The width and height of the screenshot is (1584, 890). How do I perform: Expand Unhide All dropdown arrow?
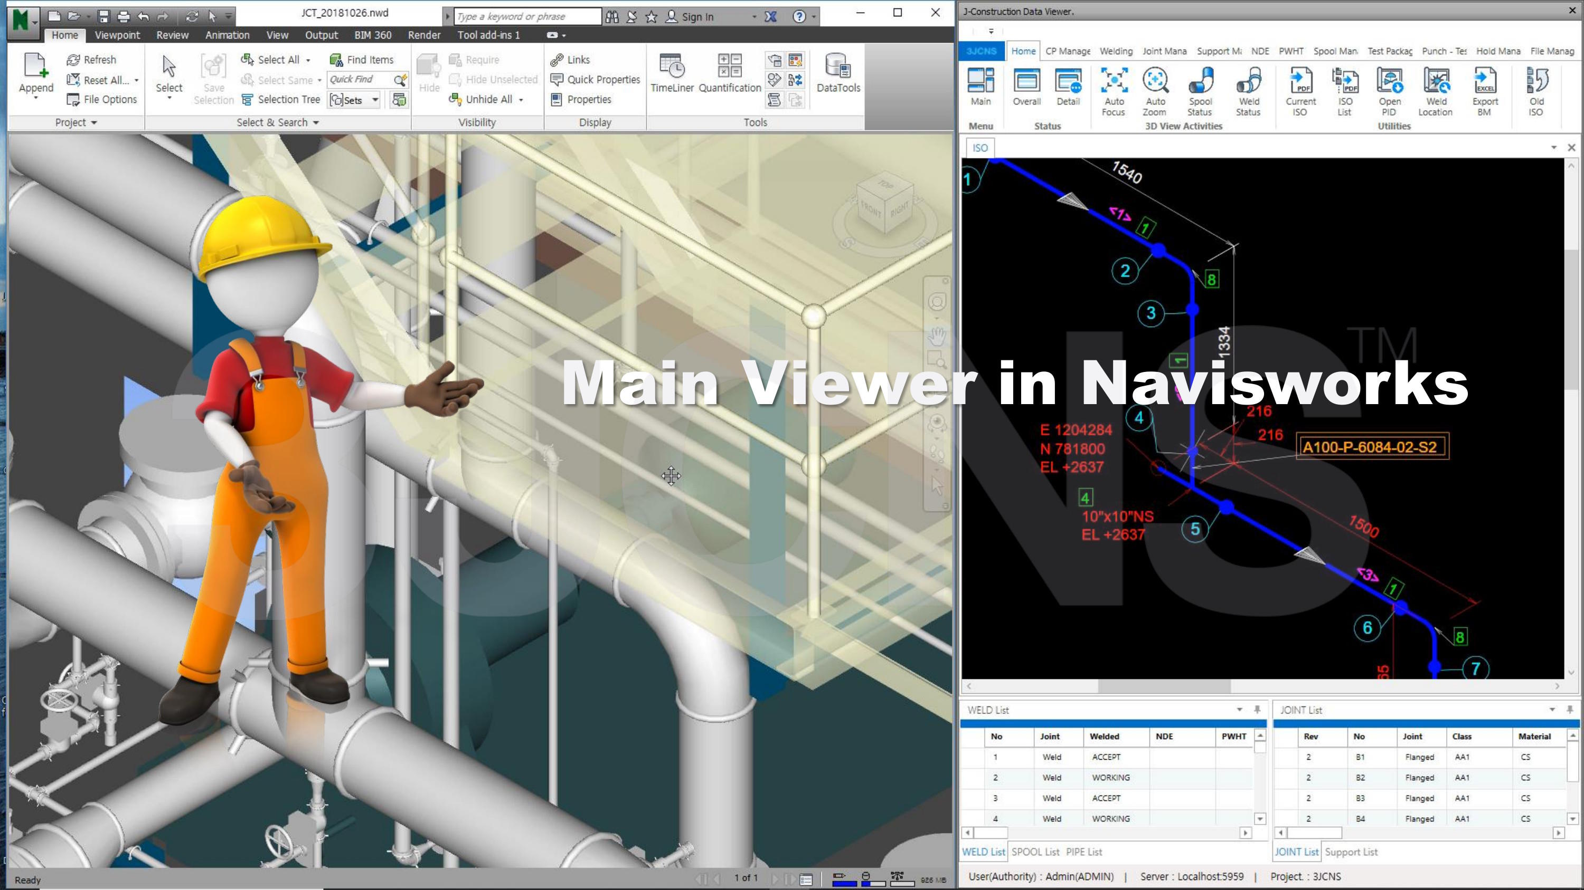point(521,100)
